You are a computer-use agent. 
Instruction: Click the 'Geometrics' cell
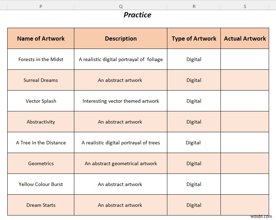pyautogui.click(x=41, y=163)
